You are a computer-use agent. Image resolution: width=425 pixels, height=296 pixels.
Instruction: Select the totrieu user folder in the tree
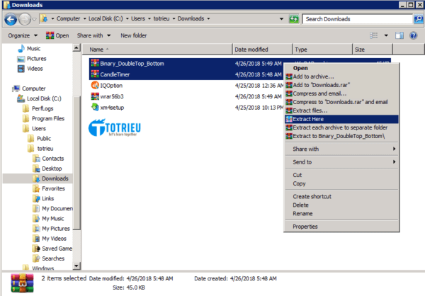pos(40,149)
